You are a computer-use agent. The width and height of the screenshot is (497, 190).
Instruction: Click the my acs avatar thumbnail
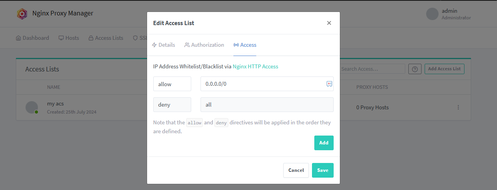click(x=31, y=107)
